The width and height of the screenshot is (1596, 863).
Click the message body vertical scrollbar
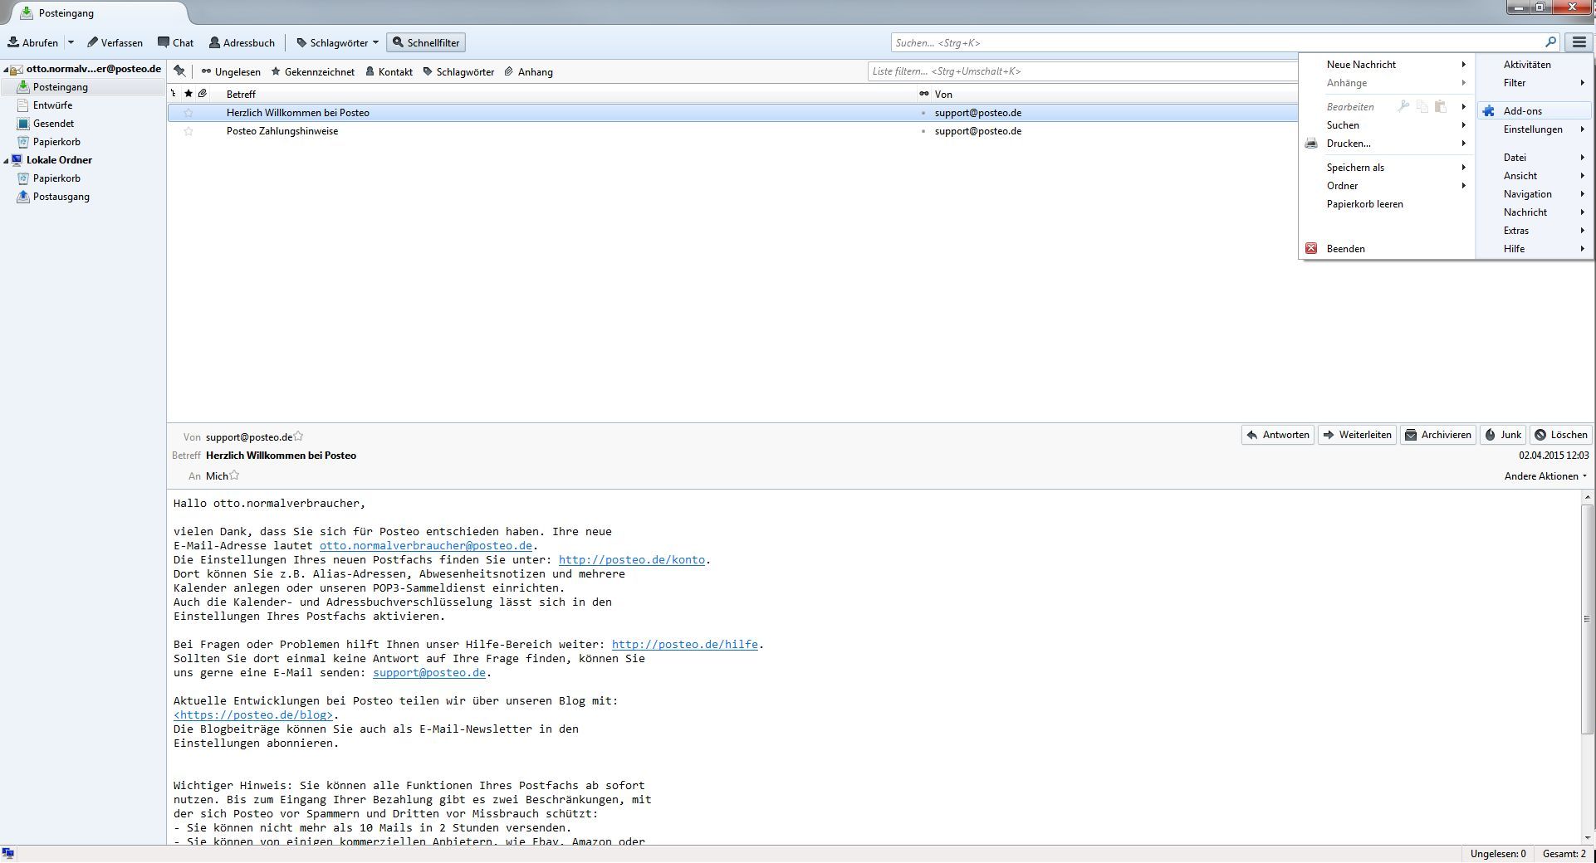pos(1587,618)
